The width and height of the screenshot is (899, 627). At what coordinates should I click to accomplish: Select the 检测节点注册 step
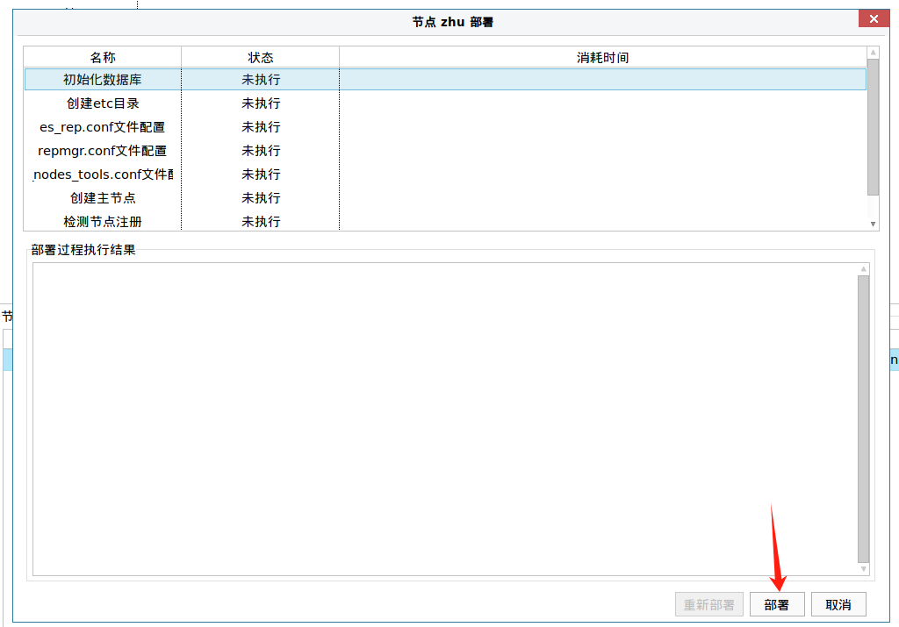(103, 222)
